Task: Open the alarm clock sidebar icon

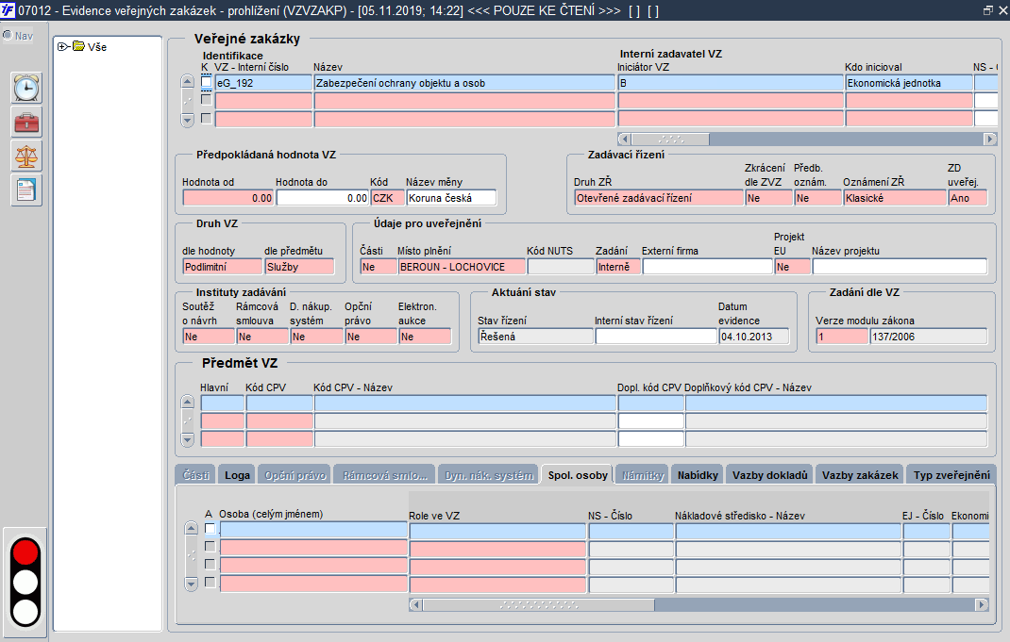Action: pos(26,88)
